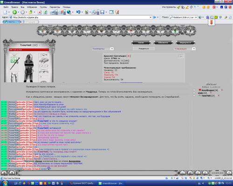Screen dimensions: 233x186
Task: Click the red Stop loading icon
Action: pos(40,12)
